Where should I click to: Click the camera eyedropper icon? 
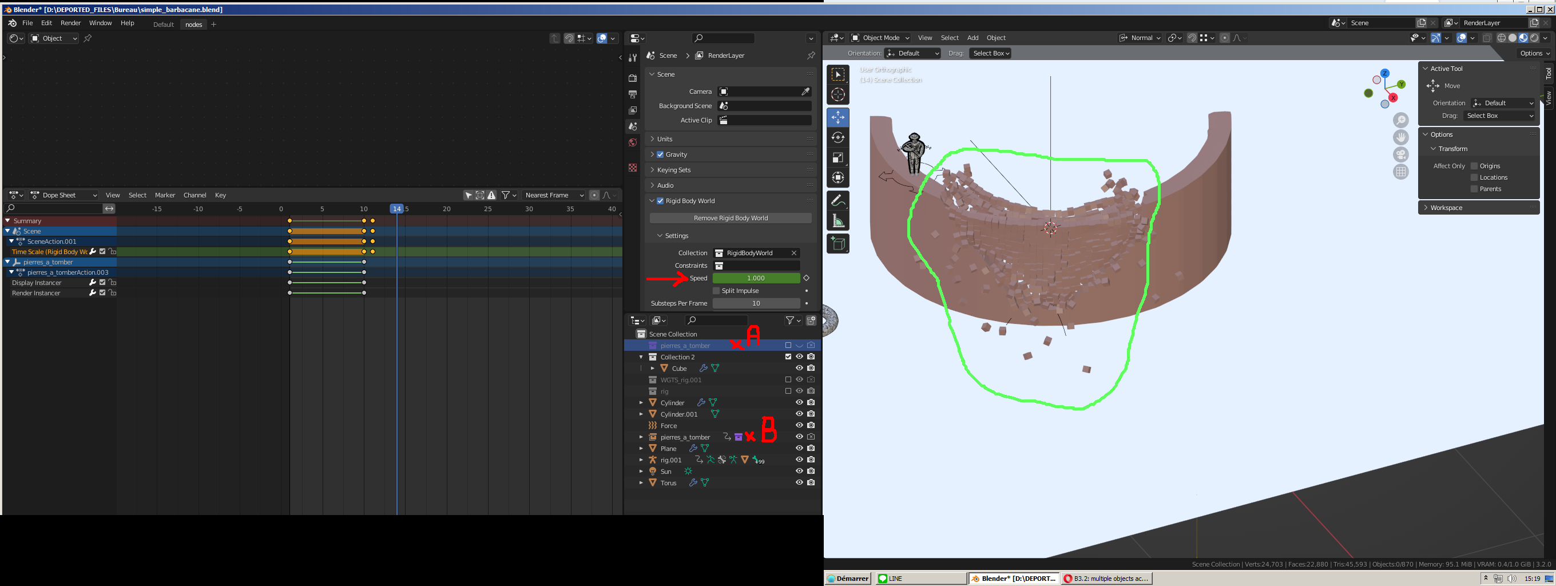(x=805, y=92)
